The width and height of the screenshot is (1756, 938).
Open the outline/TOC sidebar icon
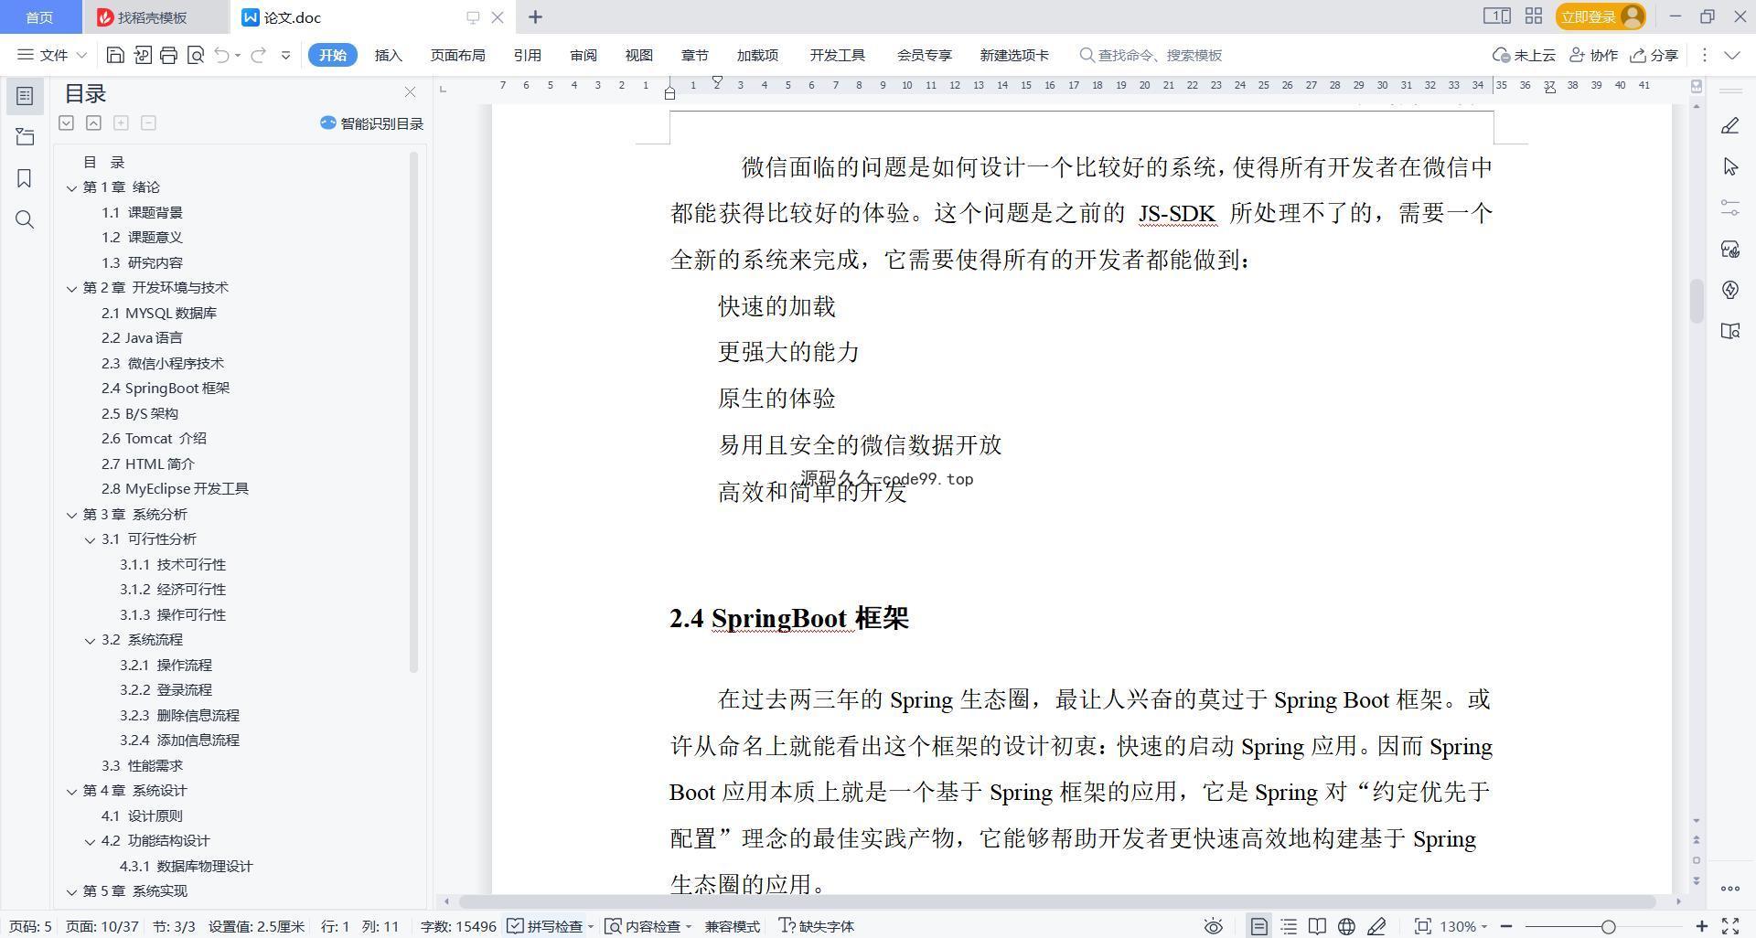pos(25,95)
